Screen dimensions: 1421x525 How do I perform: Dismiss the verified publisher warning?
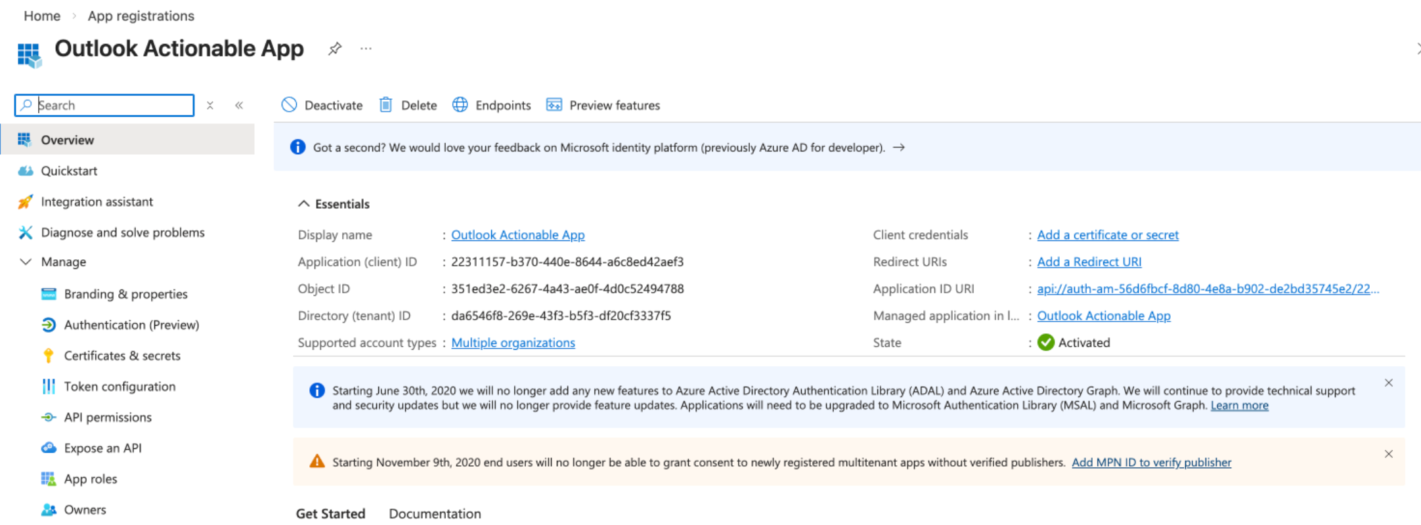(1389, 454)
